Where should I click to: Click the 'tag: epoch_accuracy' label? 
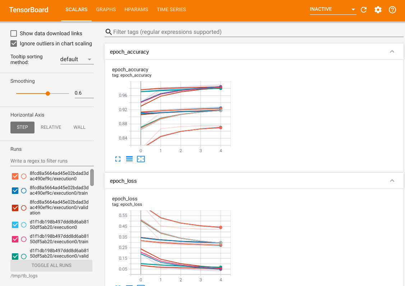pyautogui.click(x=132, y=75)
